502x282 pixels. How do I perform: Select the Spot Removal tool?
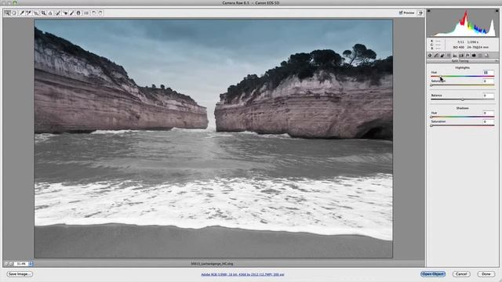pos(57,13)
